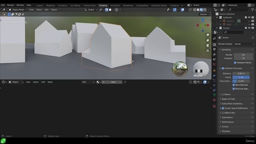Open the Global transform orientation dropdown

coord(91,10)
